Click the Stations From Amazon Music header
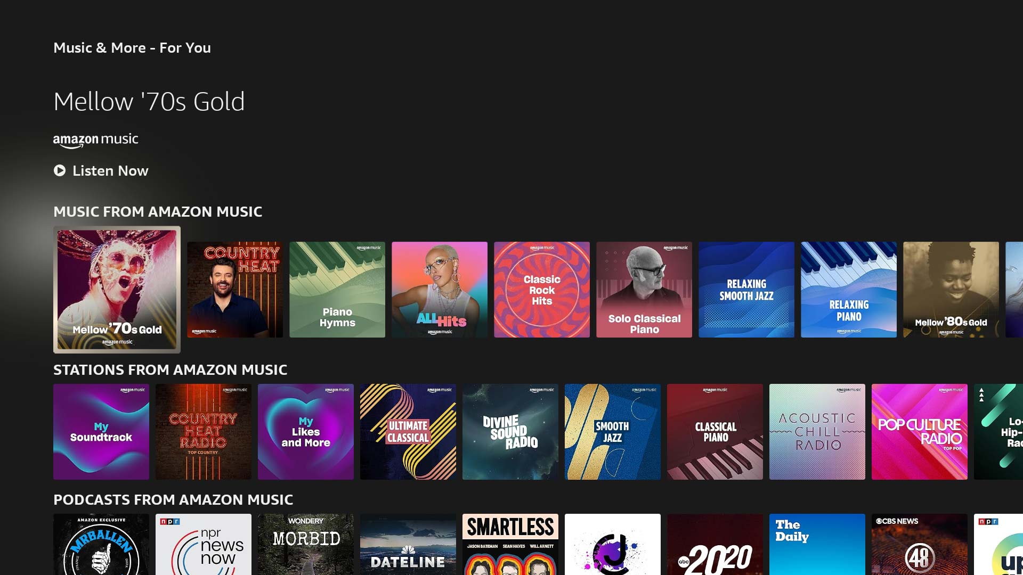 (x=170, y=369)
